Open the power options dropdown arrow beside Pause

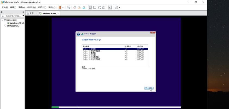63,7
